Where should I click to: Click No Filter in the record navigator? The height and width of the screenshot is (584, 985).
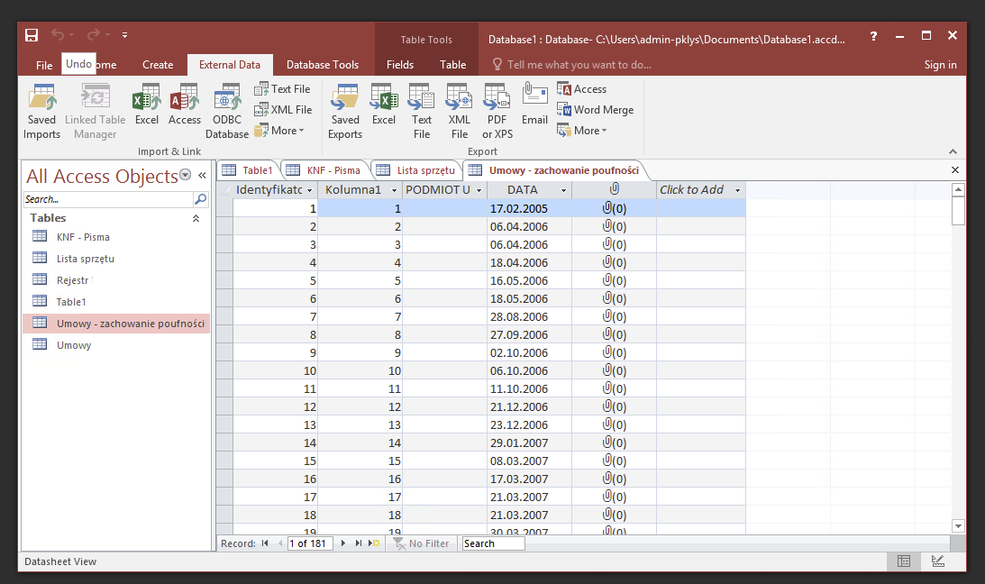click(422, 543)
